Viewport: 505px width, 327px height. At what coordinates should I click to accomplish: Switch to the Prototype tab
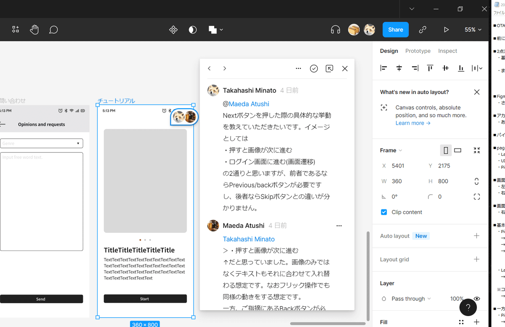(x=417, y=51)
